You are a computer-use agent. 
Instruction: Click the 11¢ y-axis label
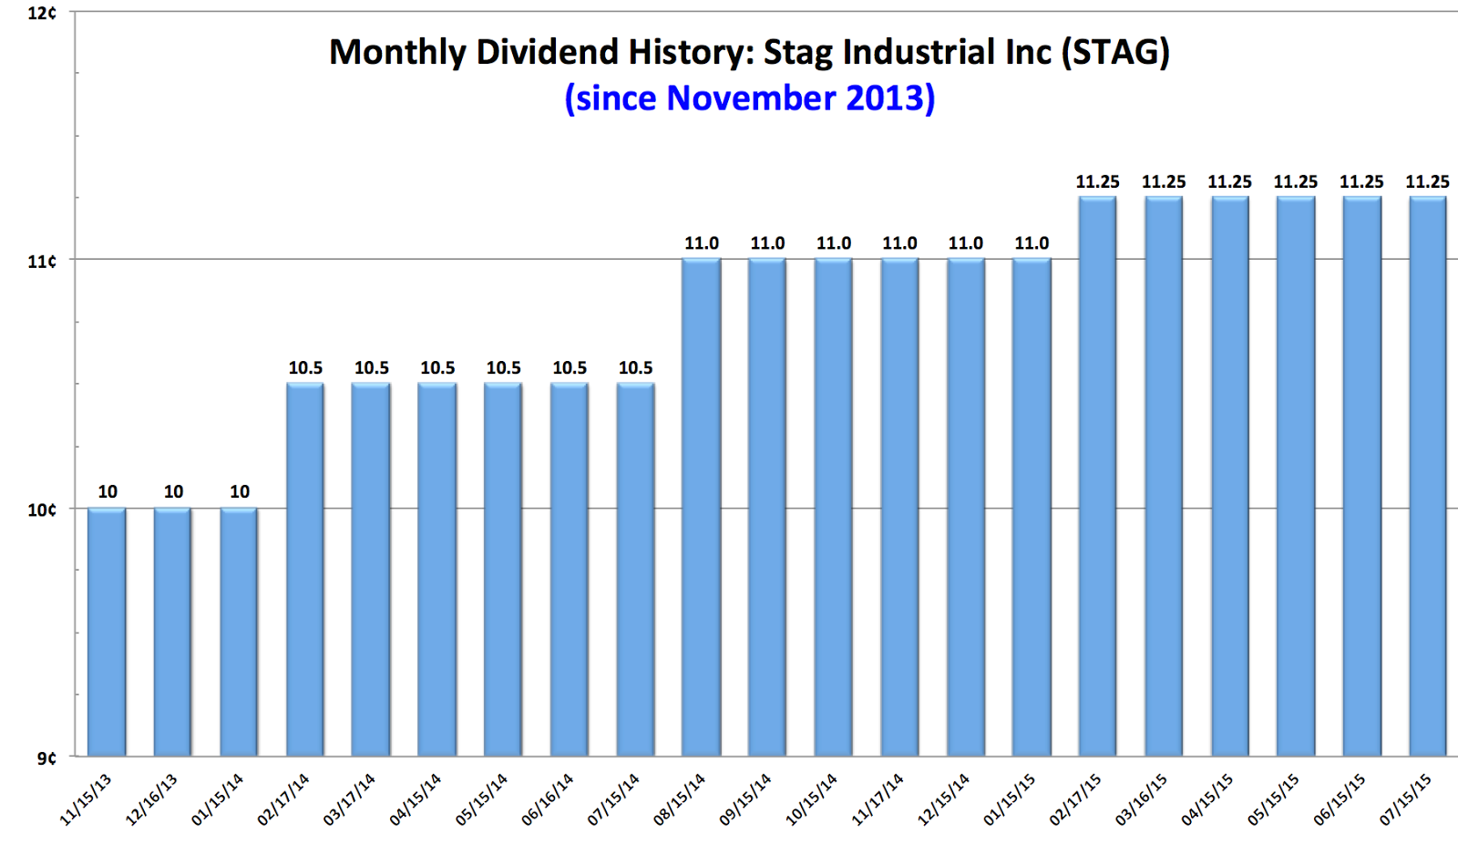[41, 261]
